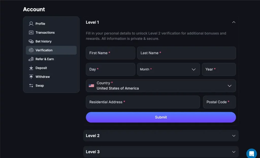
Task: Click the Swap arrows icon
Action: pyautogui.click(x=31, y=85)
